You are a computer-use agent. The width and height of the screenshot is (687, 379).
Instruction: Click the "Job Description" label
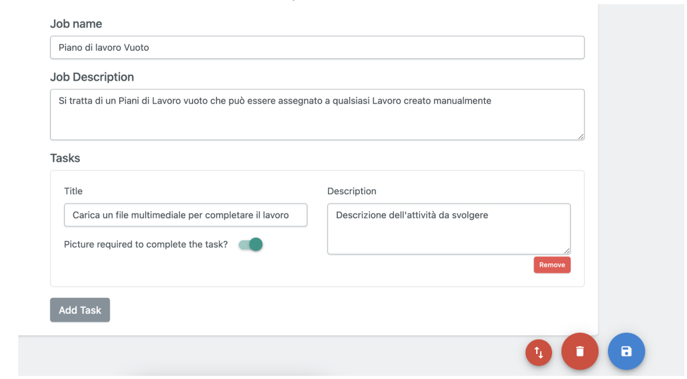pos(92,77)
